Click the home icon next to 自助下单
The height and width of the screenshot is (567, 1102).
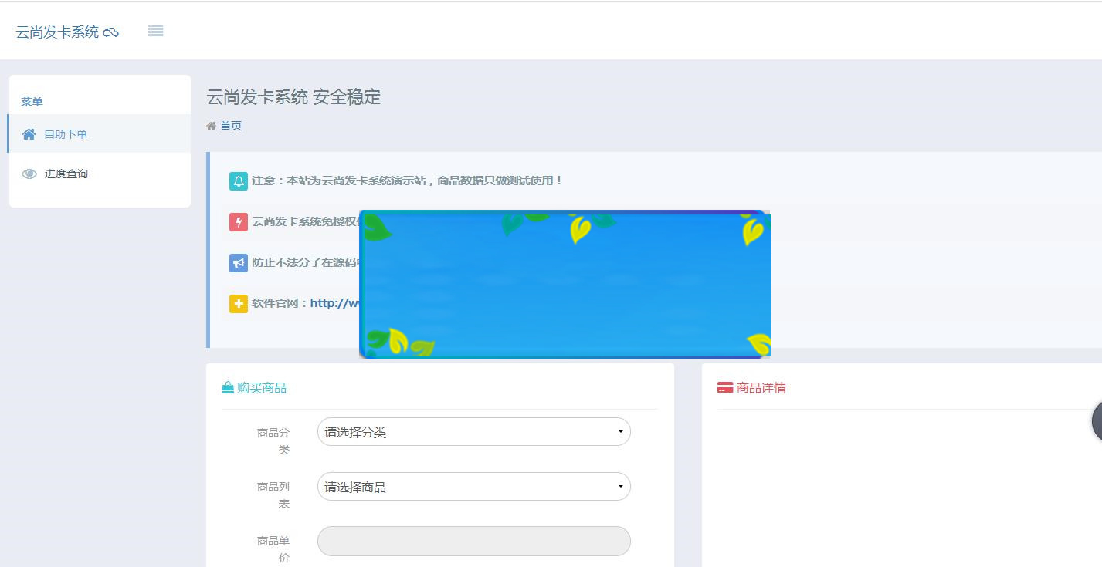pyautogui.click(x=28, y=133)
